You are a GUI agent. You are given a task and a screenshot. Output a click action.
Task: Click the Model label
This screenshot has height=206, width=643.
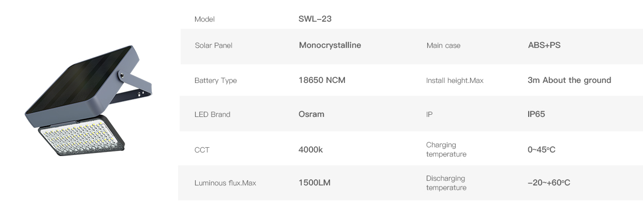coord(204,19)
